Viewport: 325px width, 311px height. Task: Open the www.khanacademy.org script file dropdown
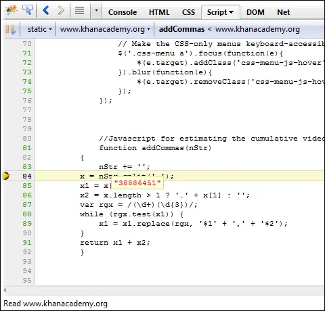pyautogui.click(x=105, y=29)
